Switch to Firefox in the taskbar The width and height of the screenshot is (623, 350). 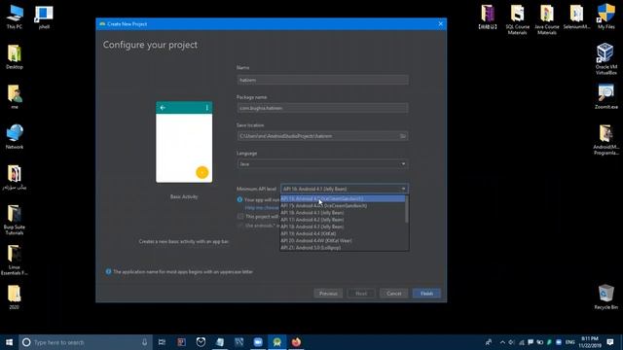click(x=296, y=342)
